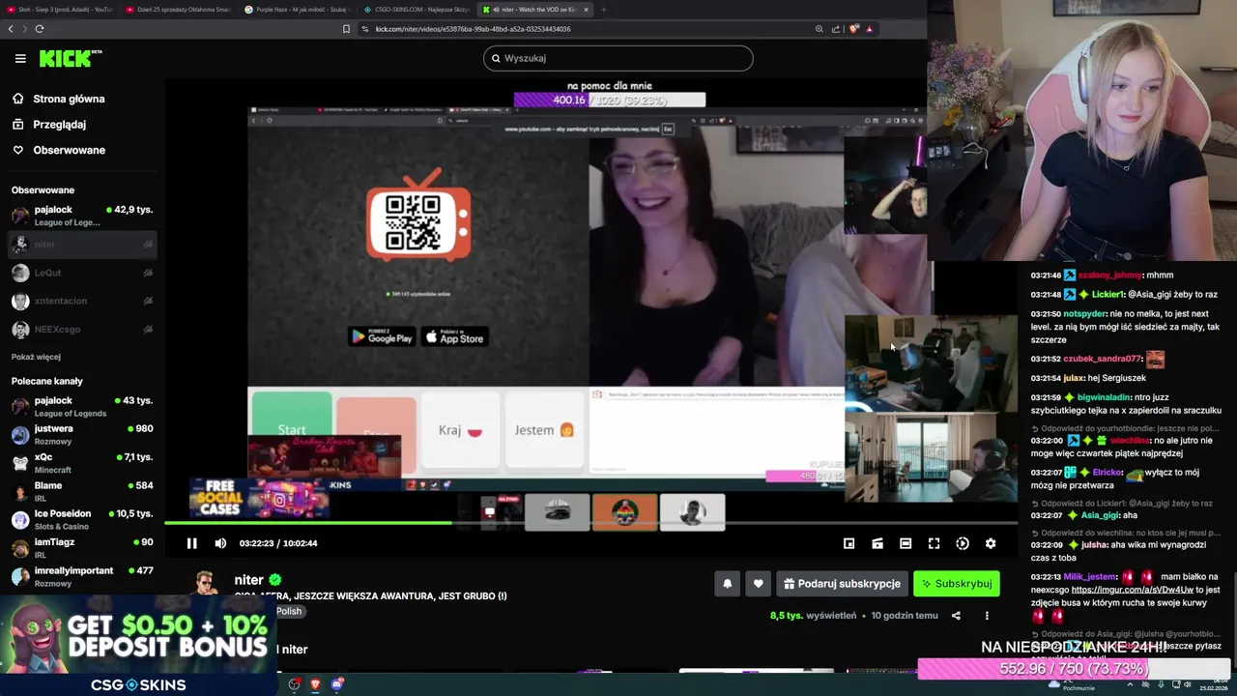The width and height of the screenshot is (1237, 696).
Task: Close the niter Kick browser tab
Action: click(586, 10)
